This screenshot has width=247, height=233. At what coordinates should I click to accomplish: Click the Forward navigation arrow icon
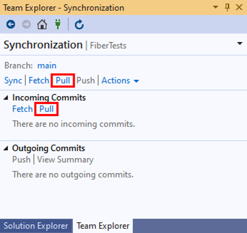[x=26, y=25]
